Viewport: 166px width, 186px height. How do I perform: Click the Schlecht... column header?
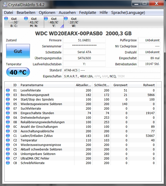point(101,85)
